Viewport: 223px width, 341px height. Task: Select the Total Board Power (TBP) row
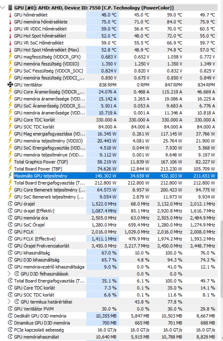coord(112,169)
